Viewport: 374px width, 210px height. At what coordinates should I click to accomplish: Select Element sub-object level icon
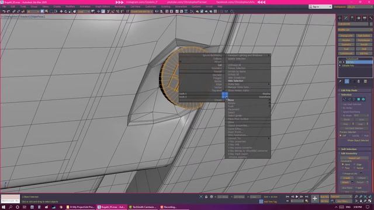pyautogui.click(x=363, y=99)
